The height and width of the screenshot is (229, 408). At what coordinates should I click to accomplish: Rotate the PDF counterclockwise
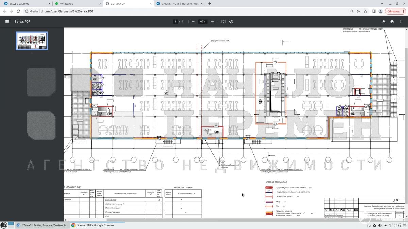click(231, 21)
